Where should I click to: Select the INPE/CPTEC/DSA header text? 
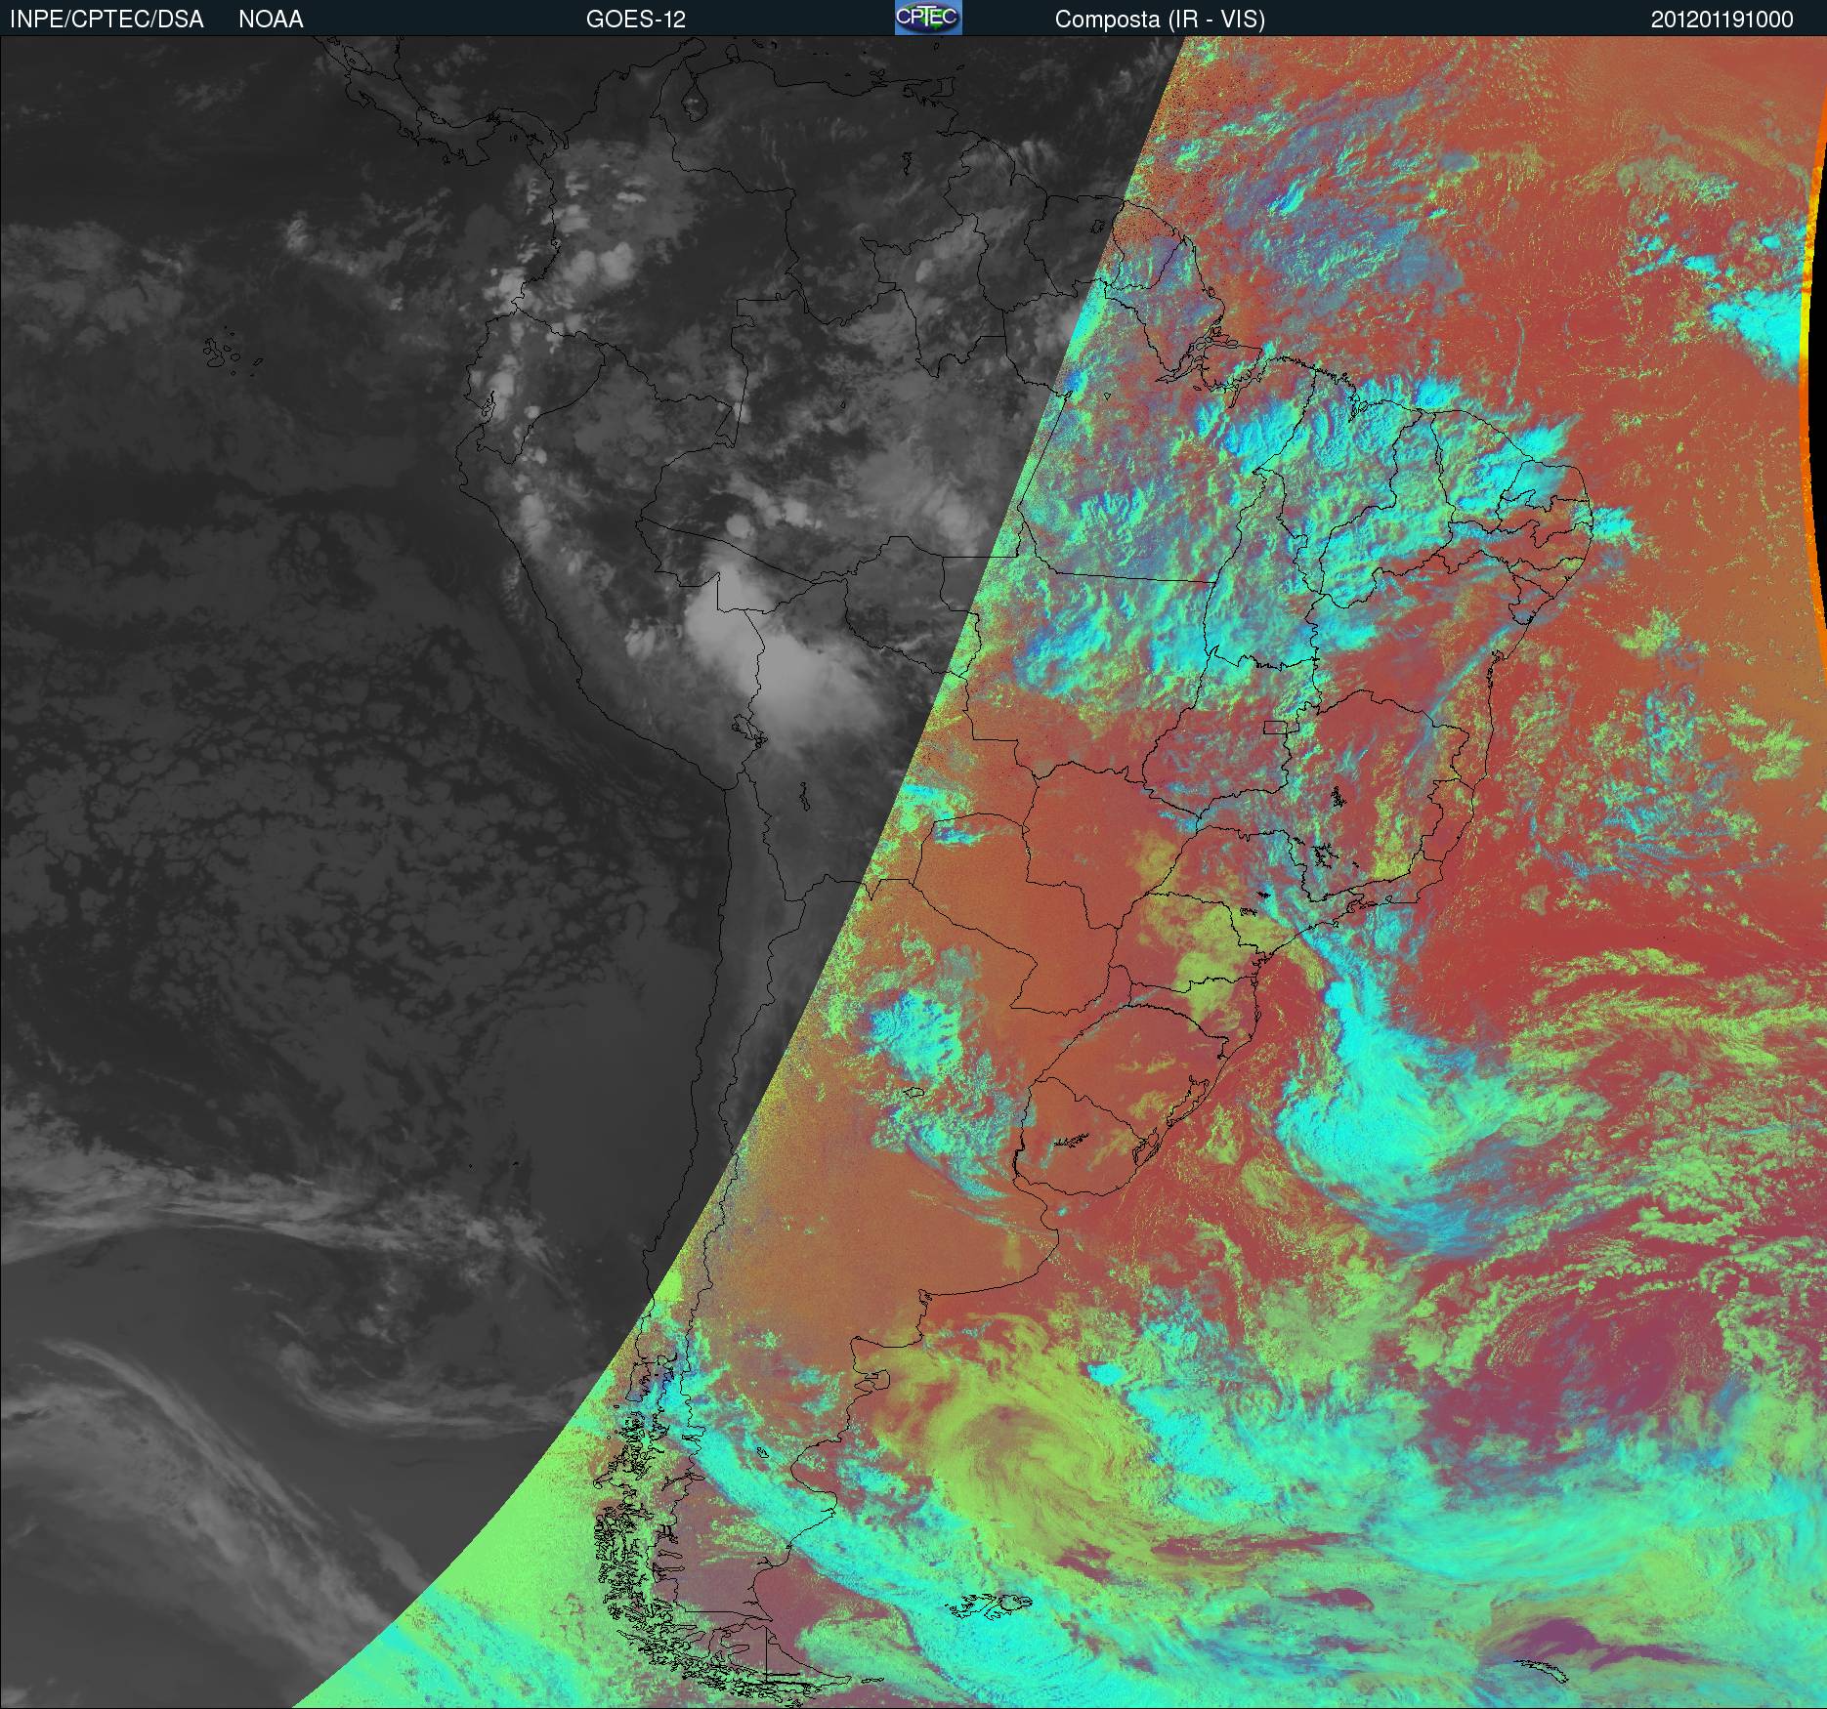106,20
